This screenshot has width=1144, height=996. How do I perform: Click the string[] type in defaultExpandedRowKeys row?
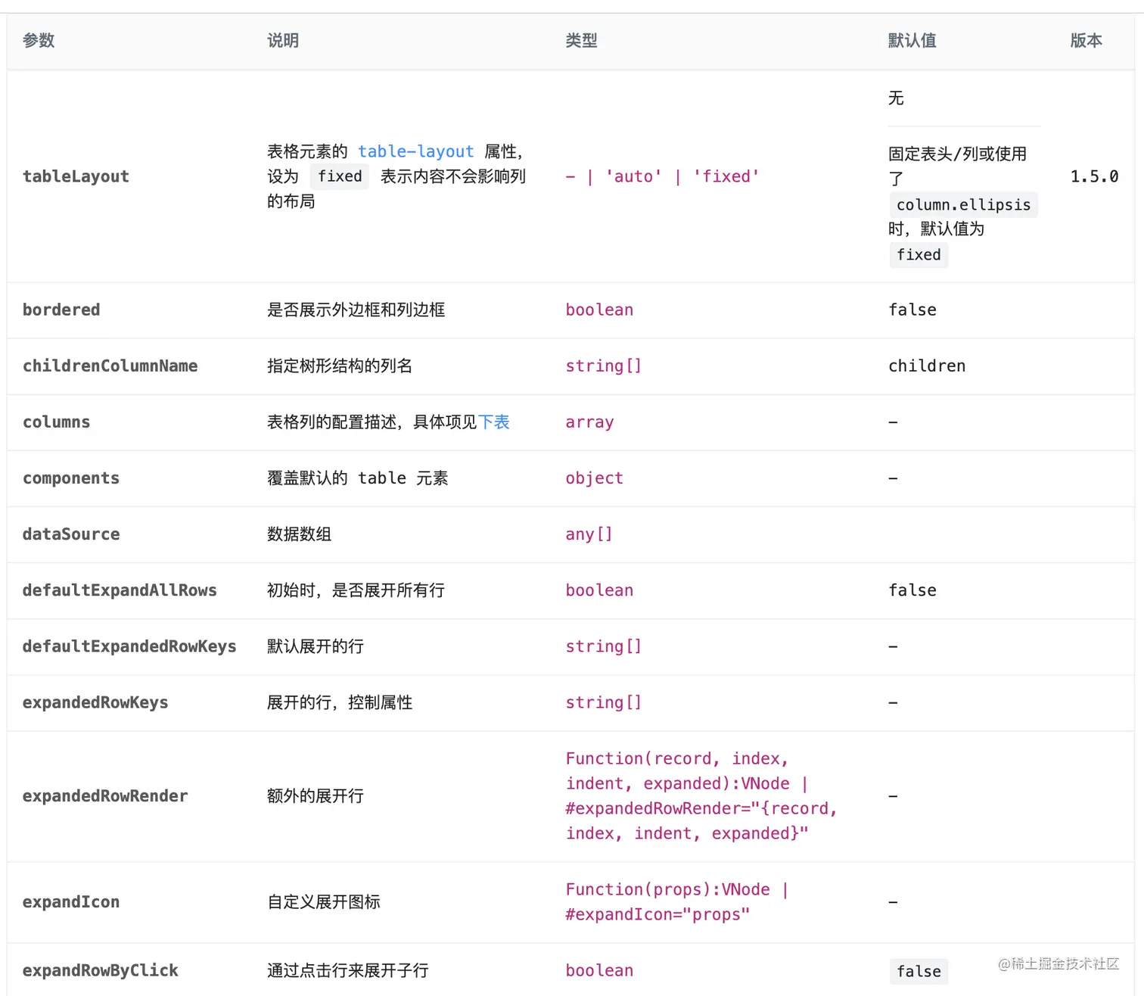[x=604, y=646]
